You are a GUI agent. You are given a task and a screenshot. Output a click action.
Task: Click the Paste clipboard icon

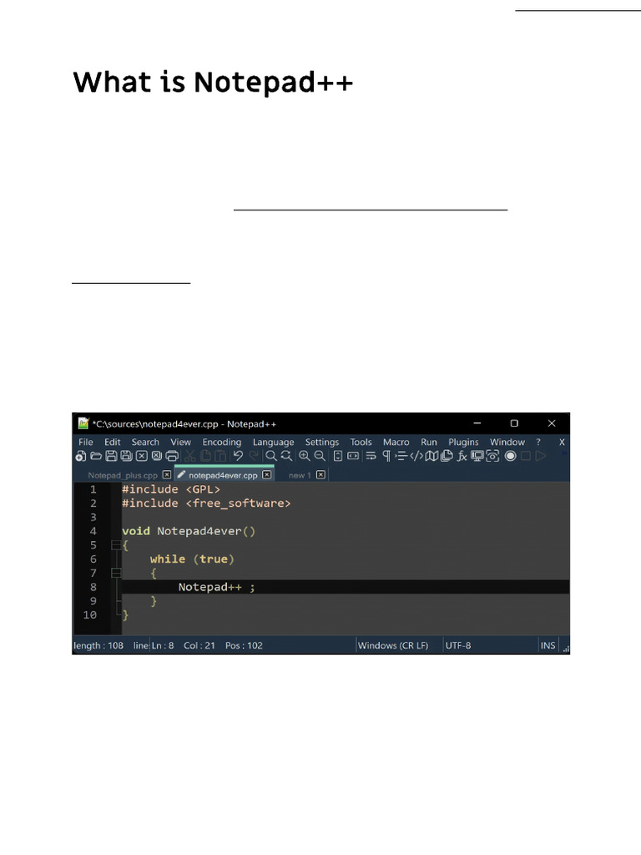point(220,456)
